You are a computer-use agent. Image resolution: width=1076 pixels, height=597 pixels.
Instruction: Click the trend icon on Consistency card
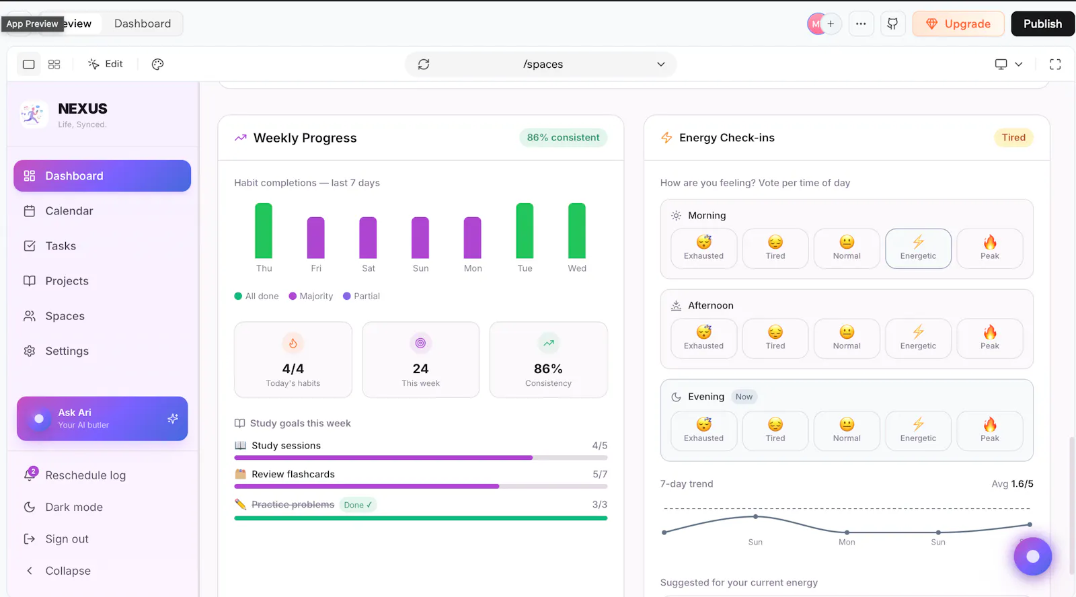pyautogui.click(x=549, y=343)
